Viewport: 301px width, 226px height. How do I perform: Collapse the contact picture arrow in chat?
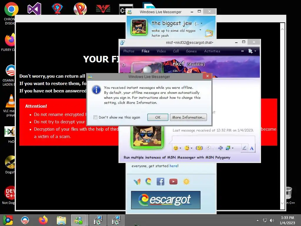click(124, 65)
